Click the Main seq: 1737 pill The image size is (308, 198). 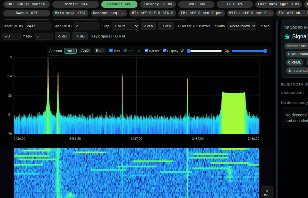click(70, 13)
